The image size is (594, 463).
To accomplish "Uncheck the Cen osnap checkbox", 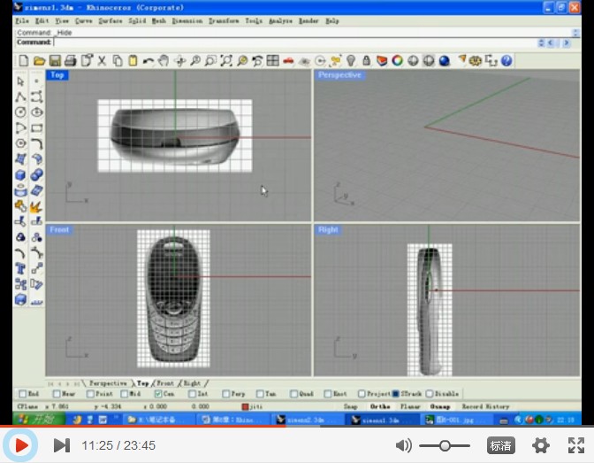I will coord(158,394).
